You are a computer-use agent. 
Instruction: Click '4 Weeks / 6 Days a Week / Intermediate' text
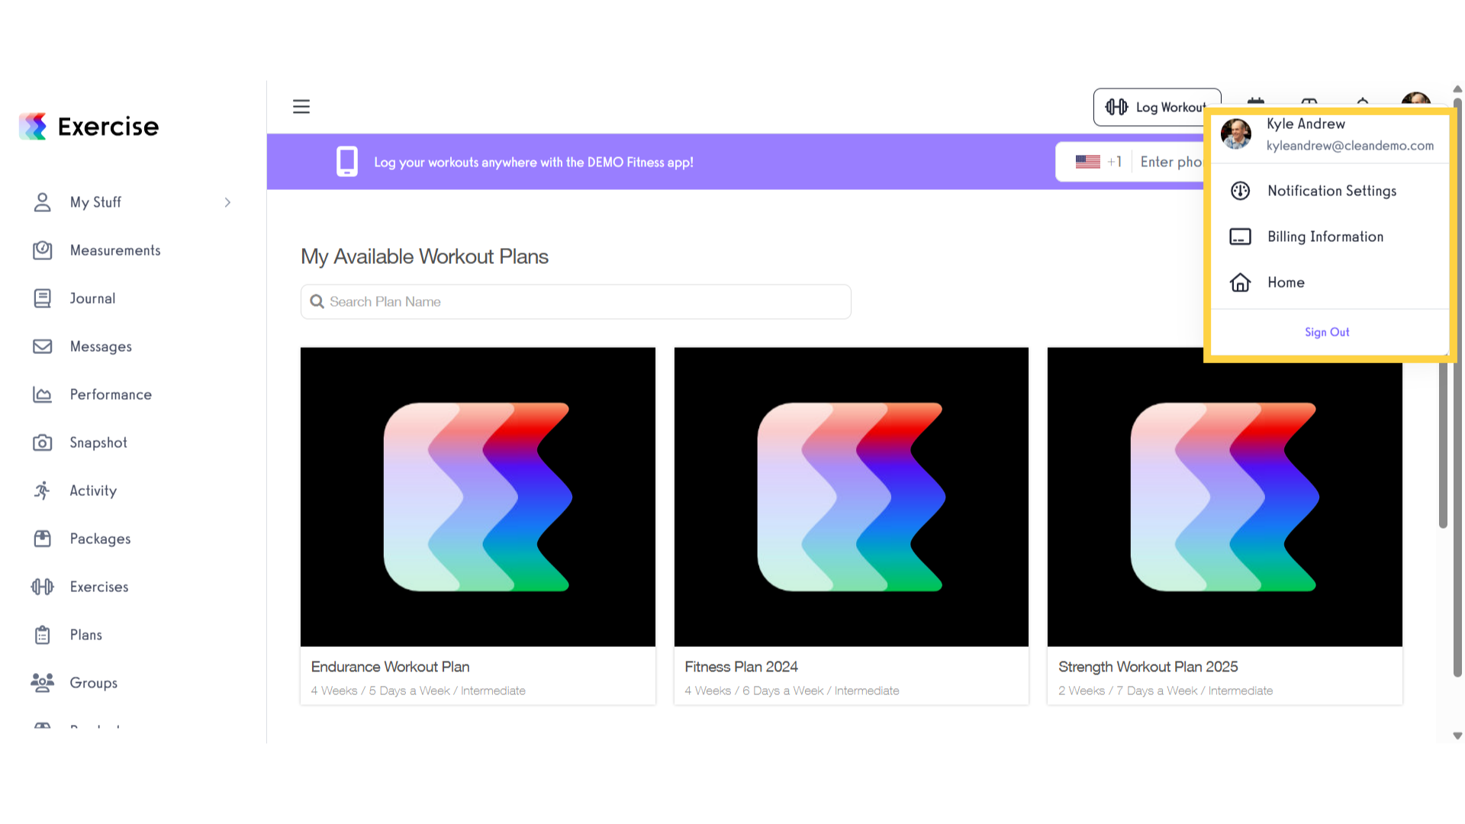click(x=792, y=690)
